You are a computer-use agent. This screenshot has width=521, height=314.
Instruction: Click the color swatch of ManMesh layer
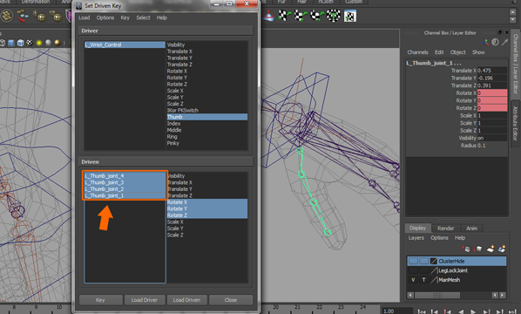pyautogui.click(x=434, y=280)
